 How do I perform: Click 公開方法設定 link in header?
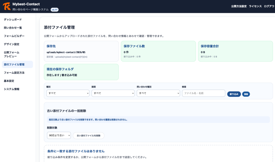click(239, 6)
